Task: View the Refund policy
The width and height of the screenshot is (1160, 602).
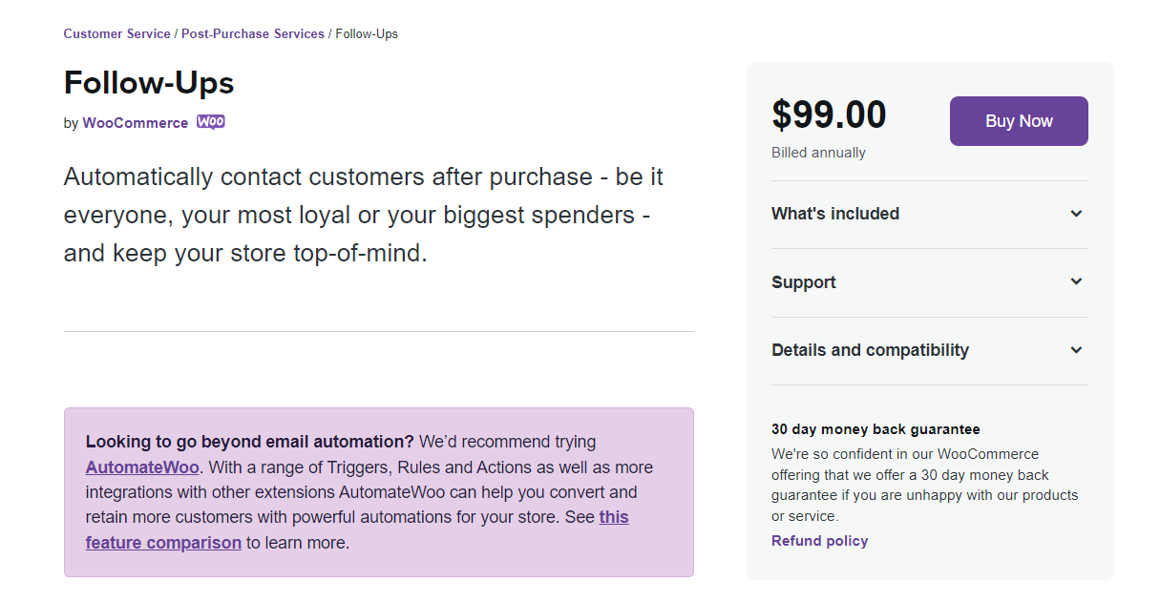Action: tap(820, 541)
